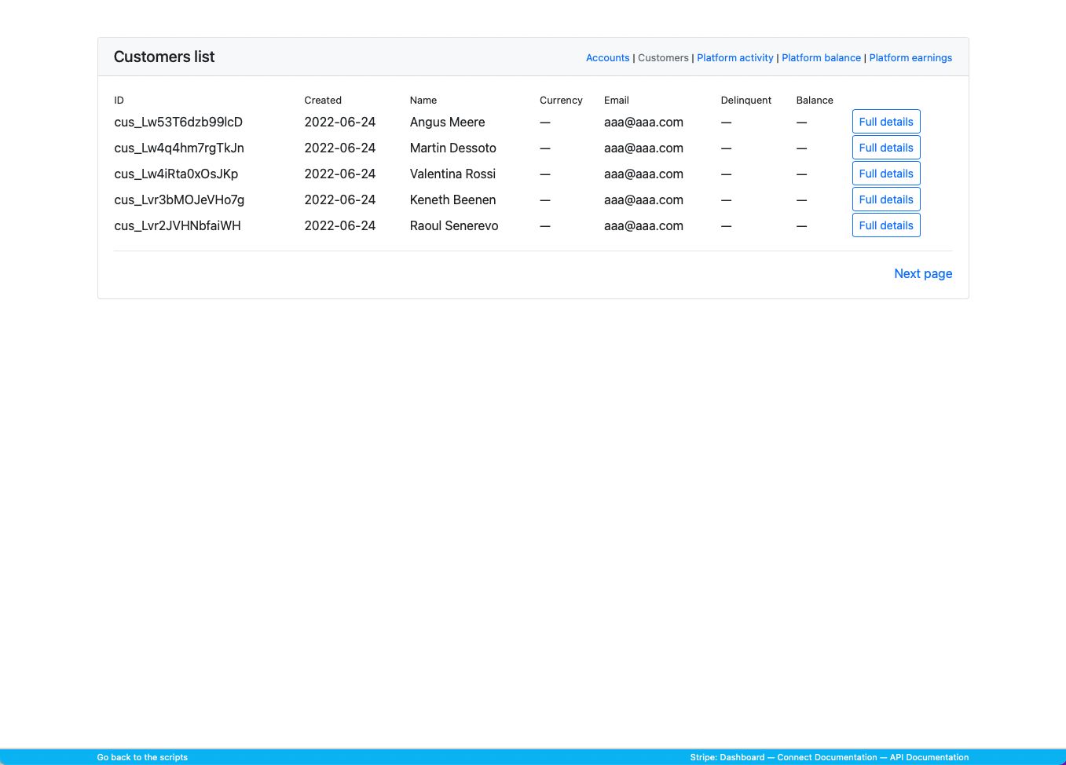Click customer ID cus_Lvr3bMOJeVHo7g

pos(179,199)
